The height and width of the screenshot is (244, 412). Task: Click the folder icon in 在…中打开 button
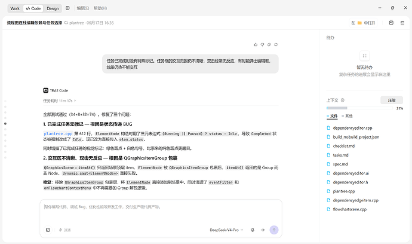click(359, 23)
